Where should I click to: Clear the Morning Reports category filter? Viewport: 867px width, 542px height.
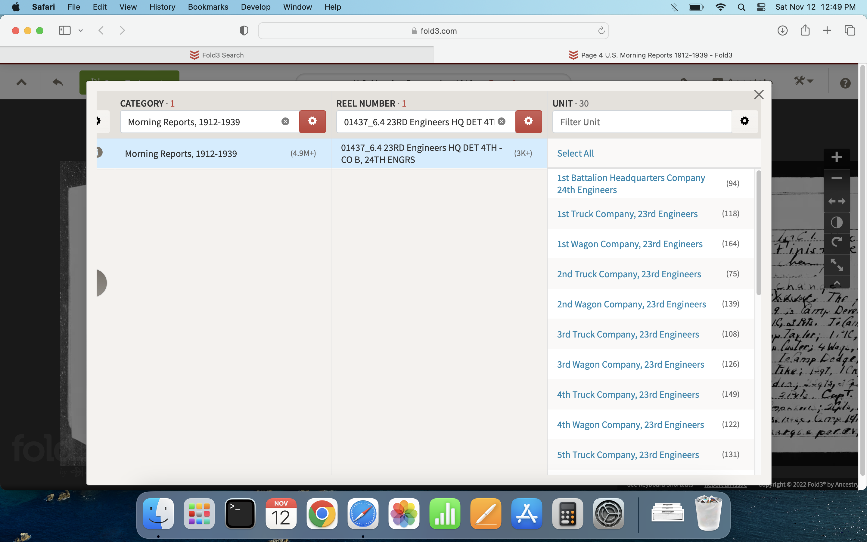[x=285, y=122]
